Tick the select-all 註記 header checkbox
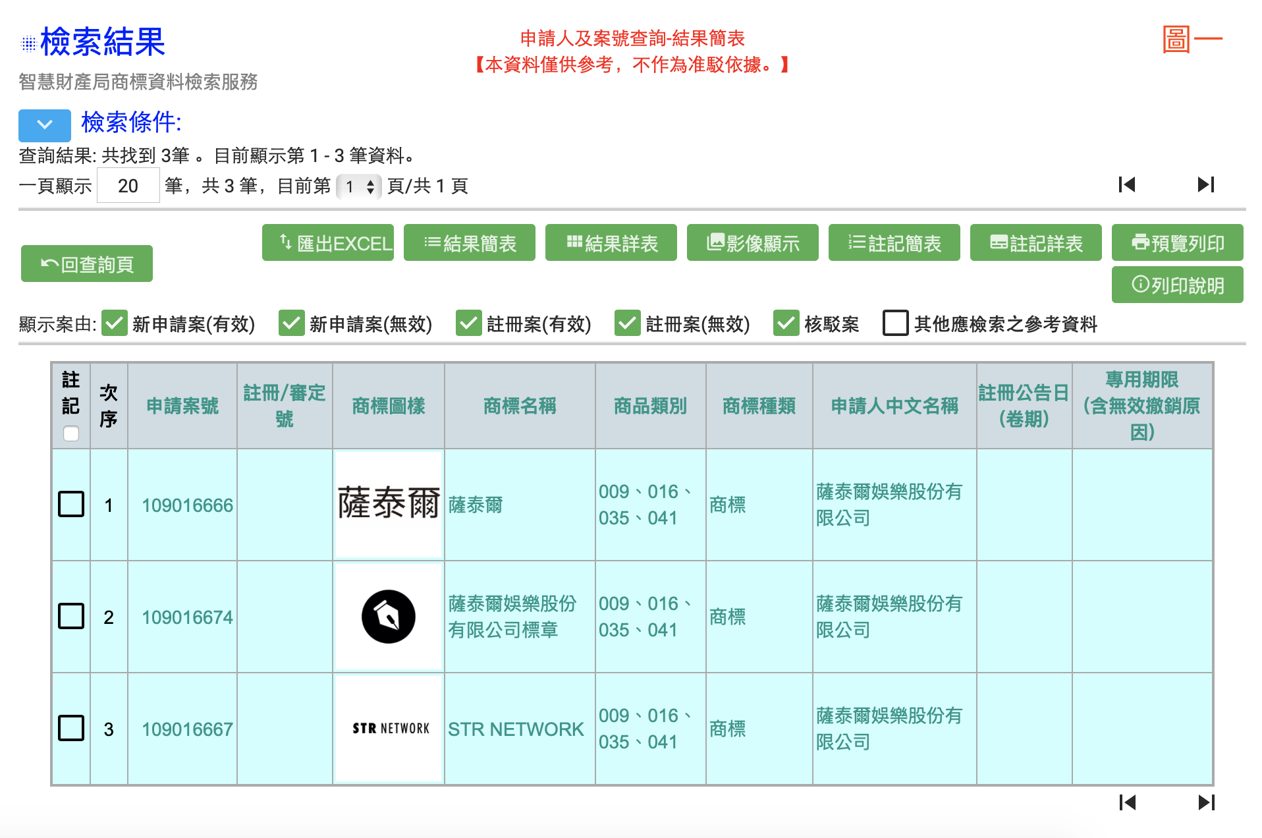Screen dimensions: 1262x838 click(x=71, y=433)
